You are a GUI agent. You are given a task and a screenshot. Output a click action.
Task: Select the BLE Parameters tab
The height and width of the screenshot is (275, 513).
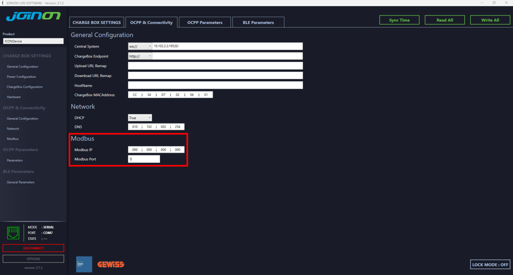(x=258, y=22)
